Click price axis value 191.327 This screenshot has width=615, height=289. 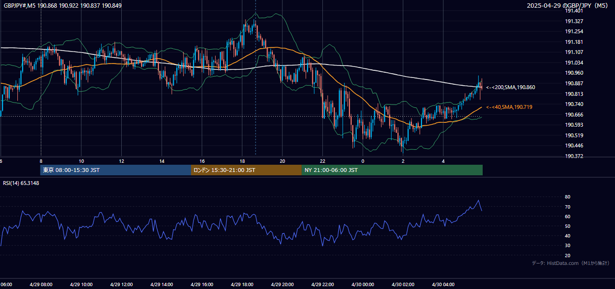click(574, 21)
